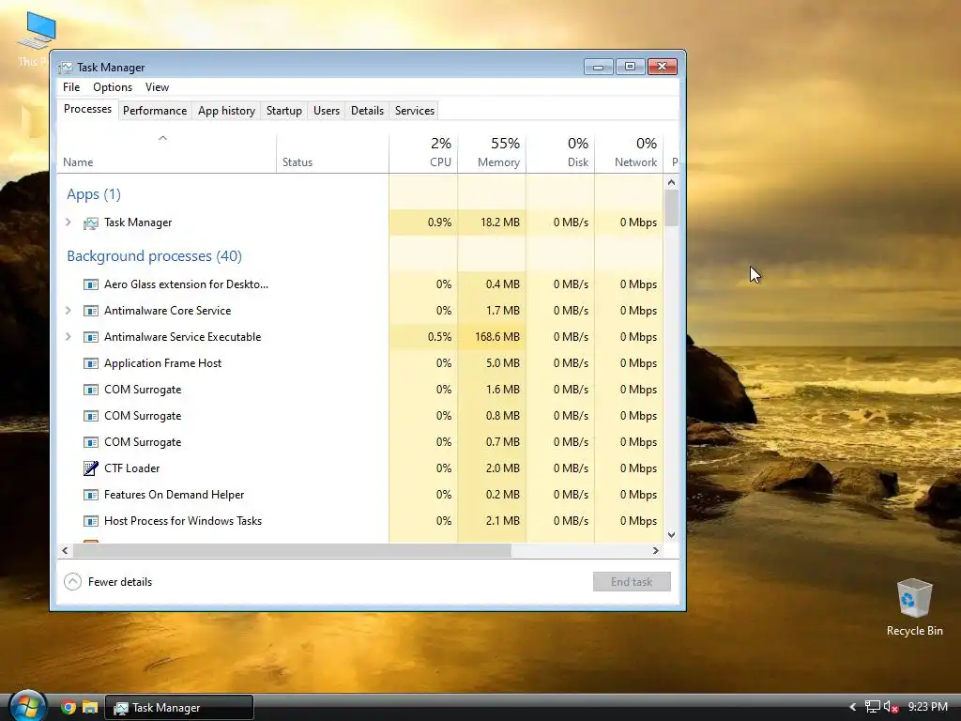961x721 pixels.
Task: Click the 168.6 MB memory value
Action: 497,337
